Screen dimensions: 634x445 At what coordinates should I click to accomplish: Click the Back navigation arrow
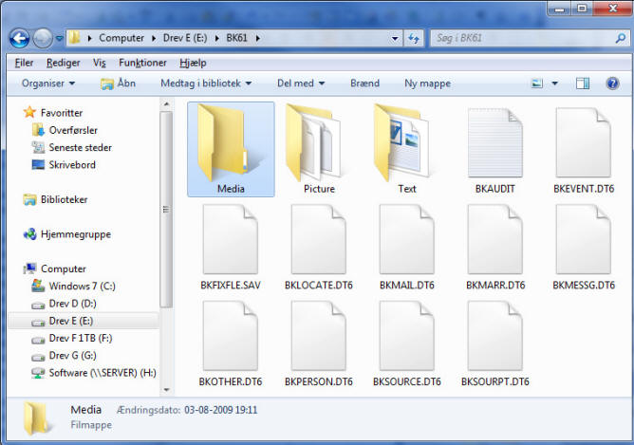(19, 38)
